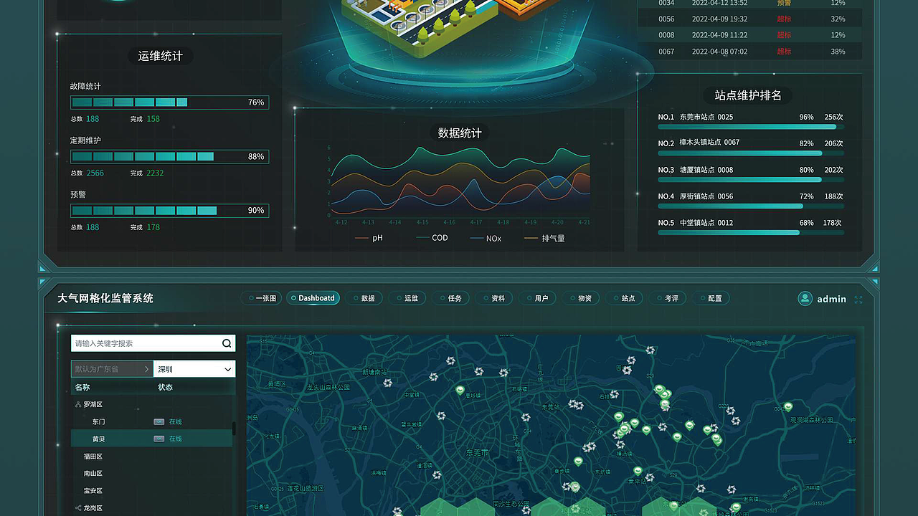Open the admin user avatar icon
The image size is (918, 516).
(x=805, y=299)
